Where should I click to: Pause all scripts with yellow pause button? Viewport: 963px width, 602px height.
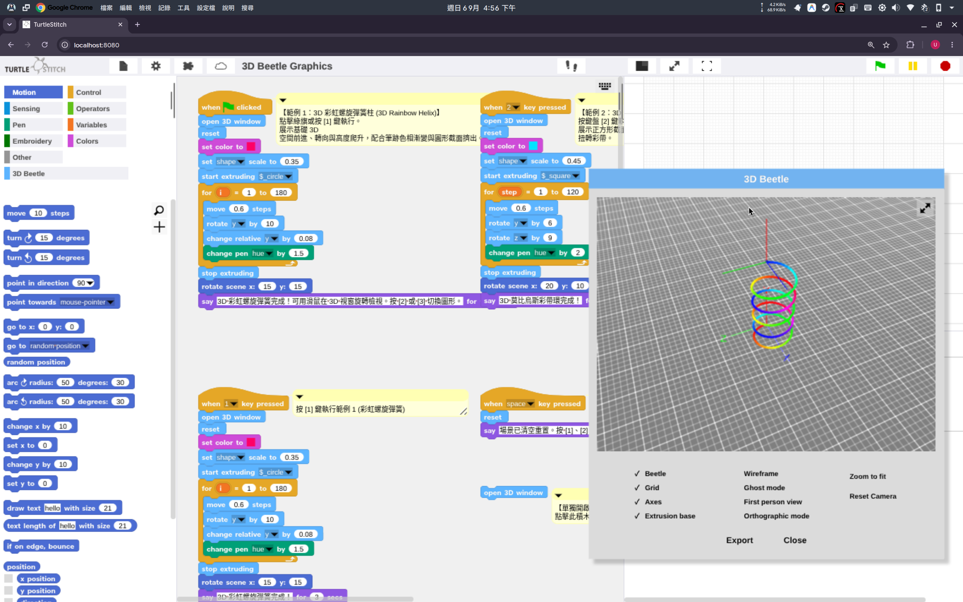(x=913, y=66)
